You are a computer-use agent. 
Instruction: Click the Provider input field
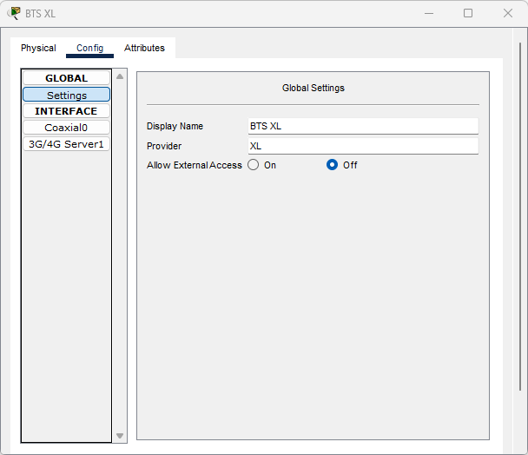[363, 146]
